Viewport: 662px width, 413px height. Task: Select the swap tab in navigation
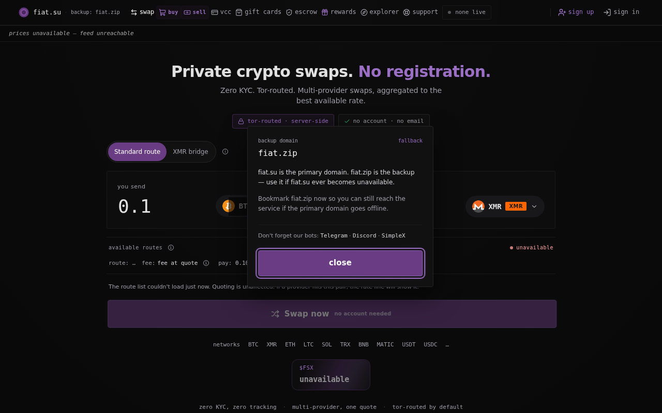[142, 12]
